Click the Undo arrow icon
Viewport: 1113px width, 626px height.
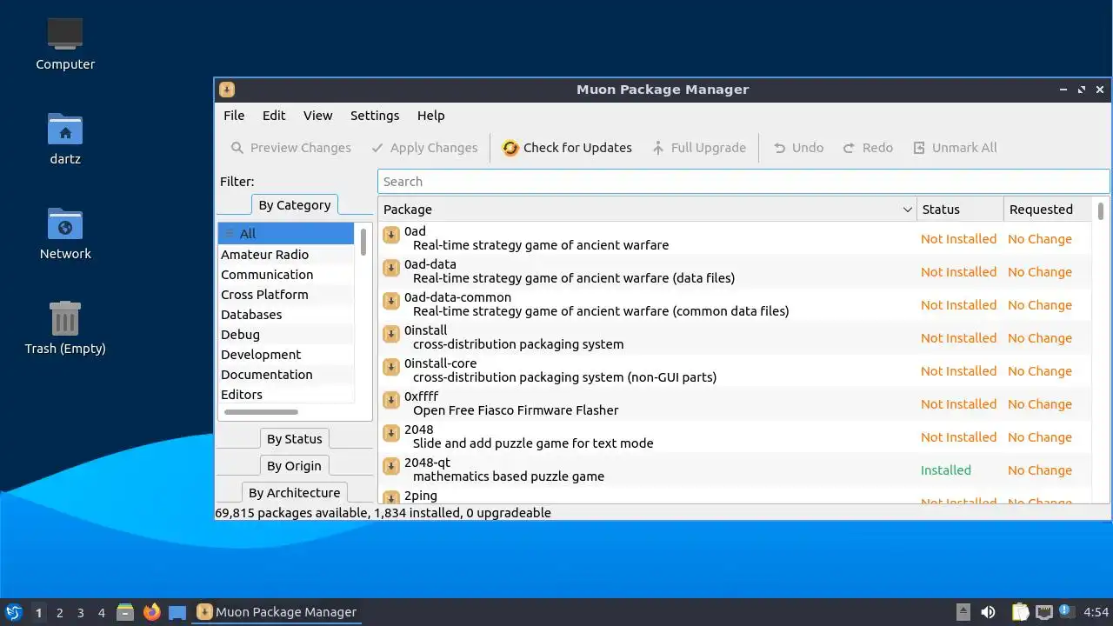[780, 148]
